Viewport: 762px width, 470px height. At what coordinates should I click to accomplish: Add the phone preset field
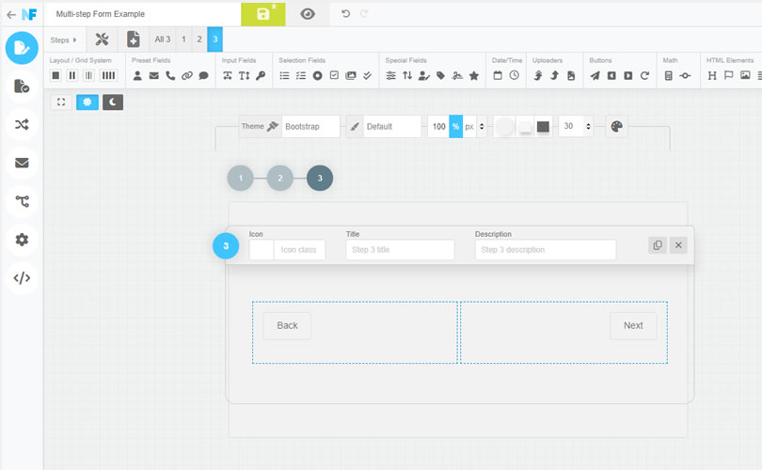coord(170,75)
